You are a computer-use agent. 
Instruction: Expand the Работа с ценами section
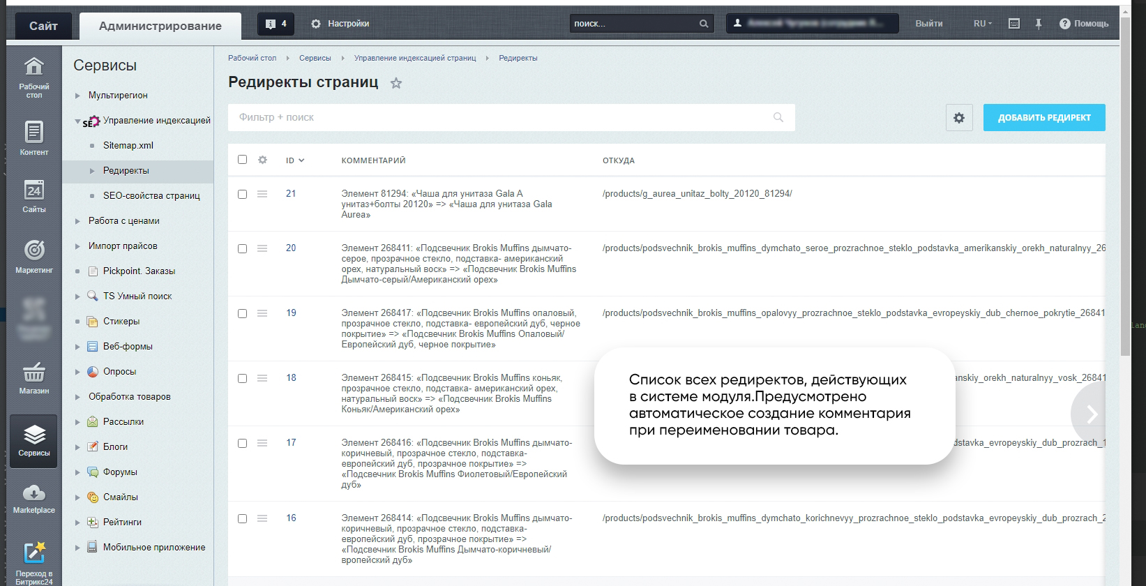[x=78, y=221]
